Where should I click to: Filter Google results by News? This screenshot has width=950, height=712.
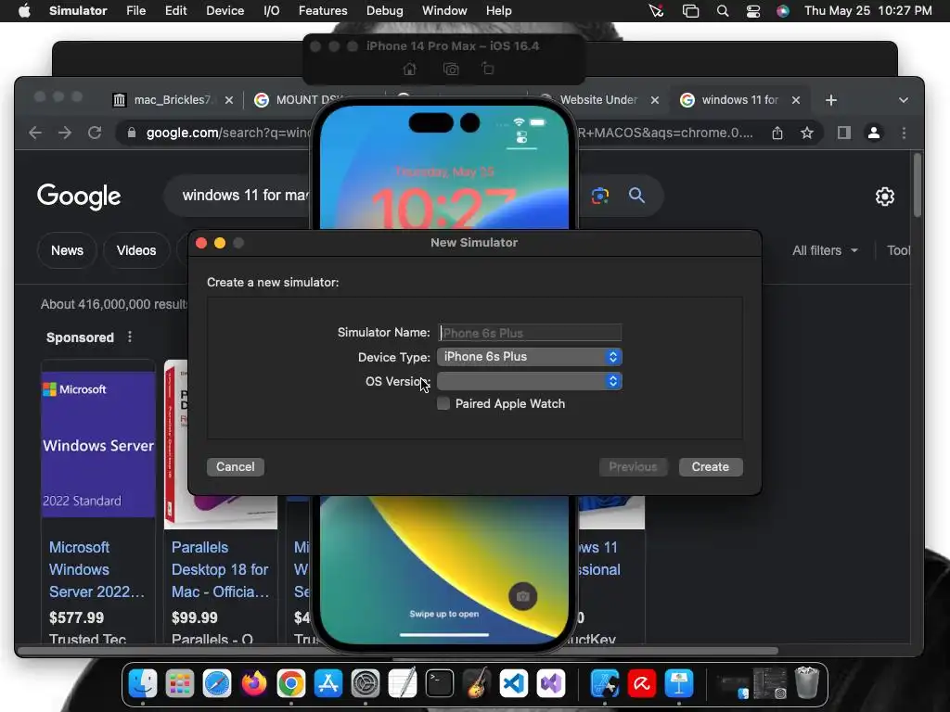pyautogui.click(x=67, y=250)
